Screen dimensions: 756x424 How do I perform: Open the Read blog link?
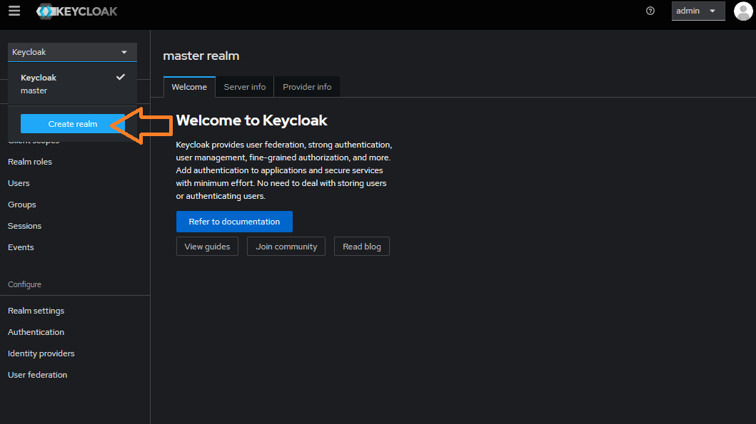(362, 247)
